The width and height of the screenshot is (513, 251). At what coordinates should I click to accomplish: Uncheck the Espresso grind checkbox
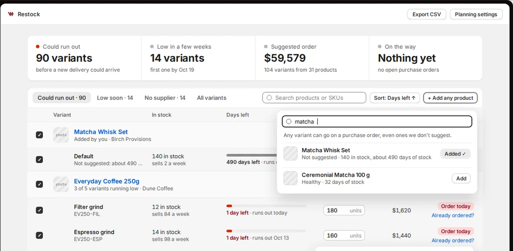[39, 235]
